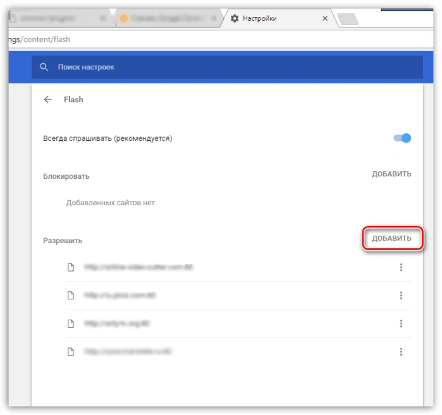
Task: Open three-dot menu for fourth allowed site
Action: click(x=401, y=351)
